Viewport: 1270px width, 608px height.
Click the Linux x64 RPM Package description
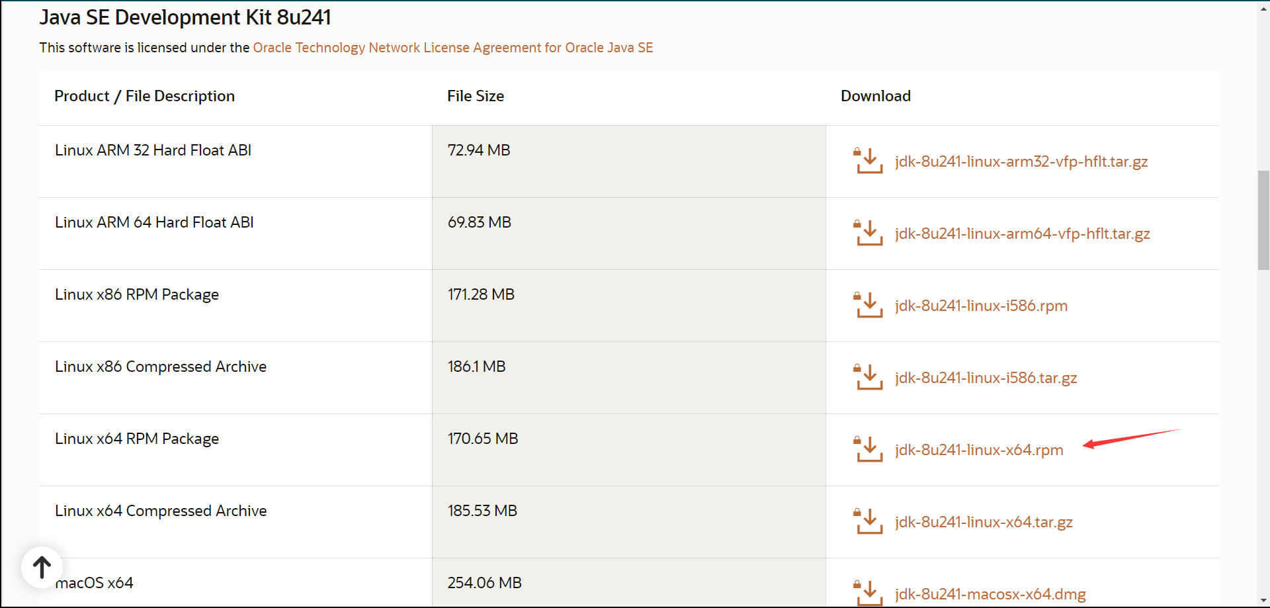pos(137,439)
